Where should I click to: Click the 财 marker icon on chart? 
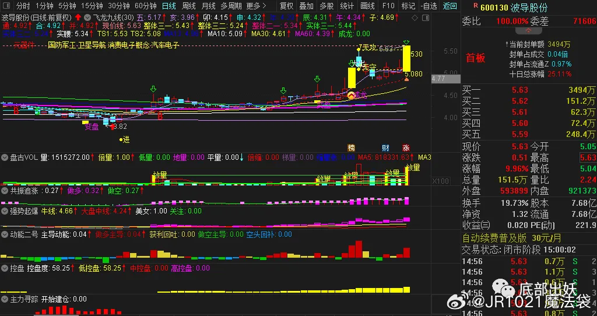click(x=385, y=148)
